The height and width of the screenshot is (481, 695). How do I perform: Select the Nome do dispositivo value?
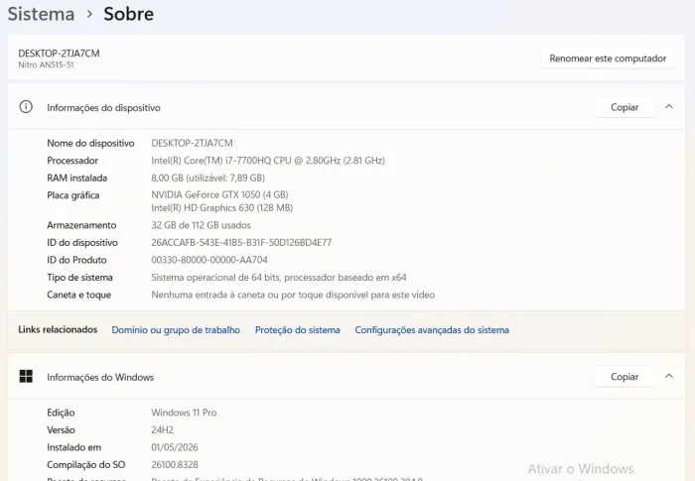[x=192, y=143]
